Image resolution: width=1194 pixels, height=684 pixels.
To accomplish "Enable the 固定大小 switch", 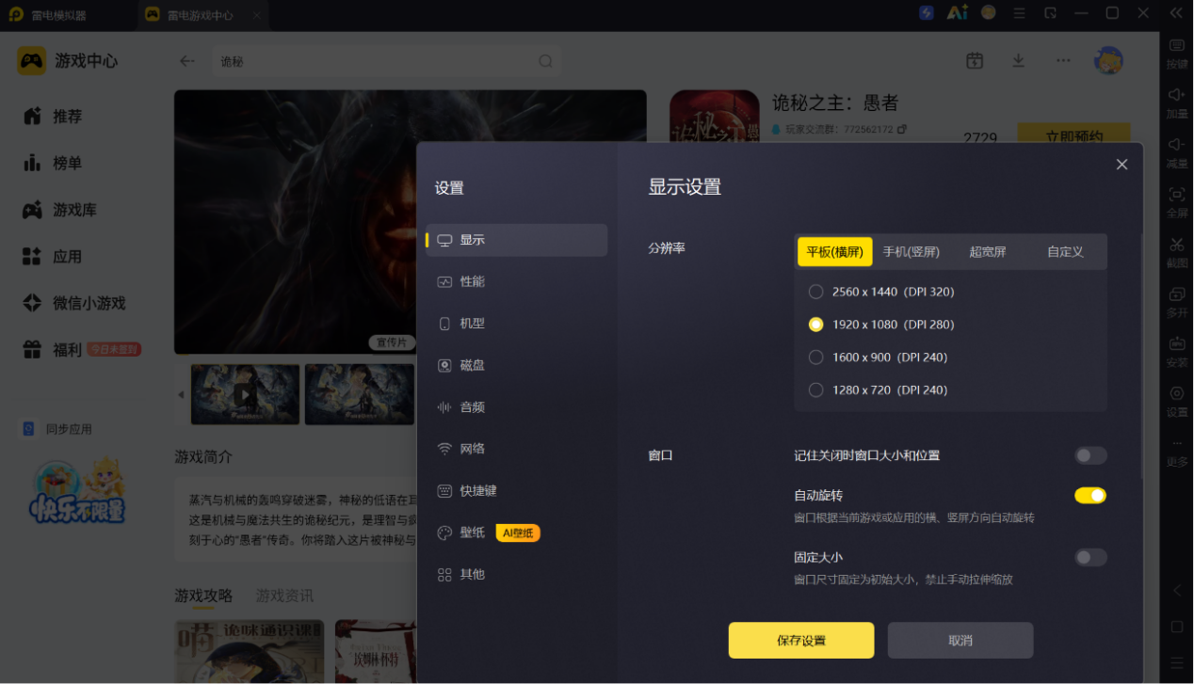I will click(1090, 558).
